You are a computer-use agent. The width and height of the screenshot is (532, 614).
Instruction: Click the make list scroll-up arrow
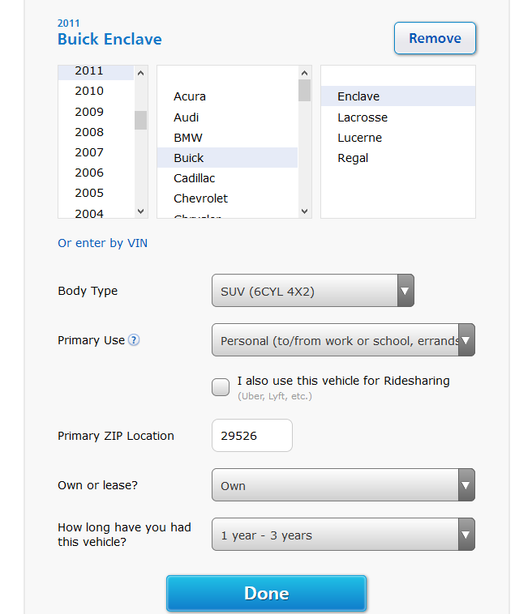coord(304,73)
